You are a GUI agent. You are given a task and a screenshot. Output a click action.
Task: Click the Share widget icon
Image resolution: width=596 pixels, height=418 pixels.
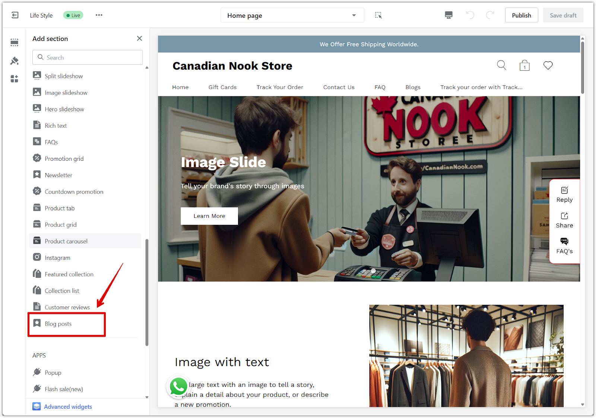565,216
